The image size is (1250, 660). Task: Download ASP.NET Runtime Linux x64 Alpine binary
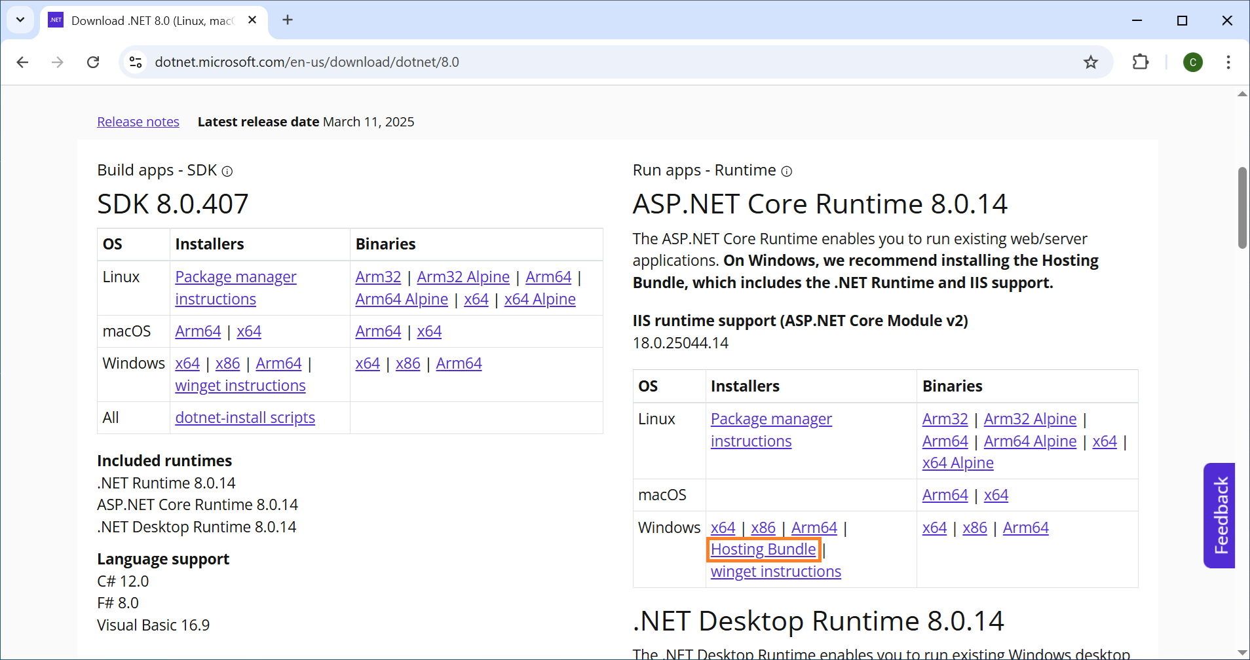(958, 463)
